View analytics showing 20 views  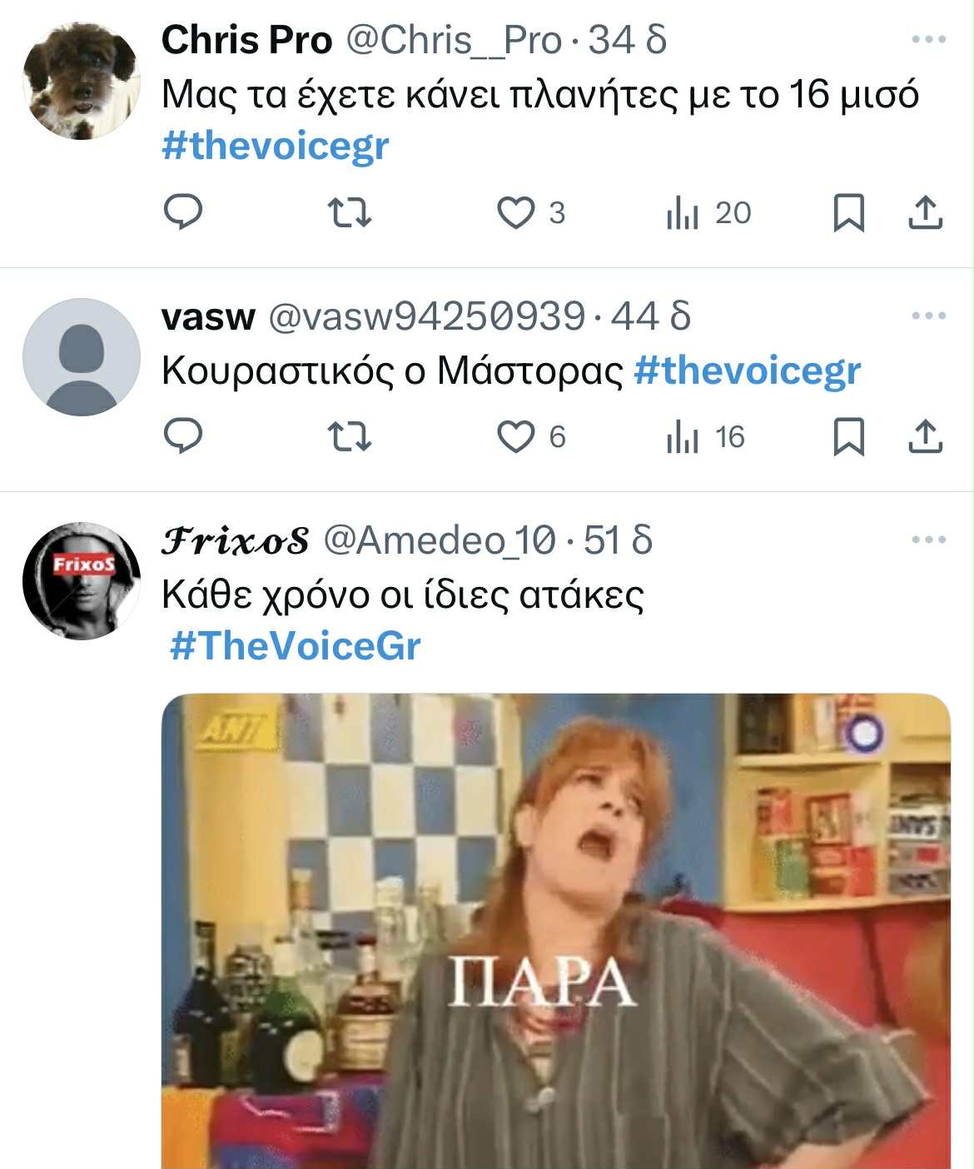[708, 212]
